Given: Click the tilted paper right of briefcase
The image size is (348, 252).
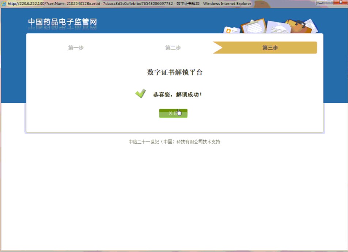Looking at the screenshot, I should pyautogui.click(x=311, y=26).
